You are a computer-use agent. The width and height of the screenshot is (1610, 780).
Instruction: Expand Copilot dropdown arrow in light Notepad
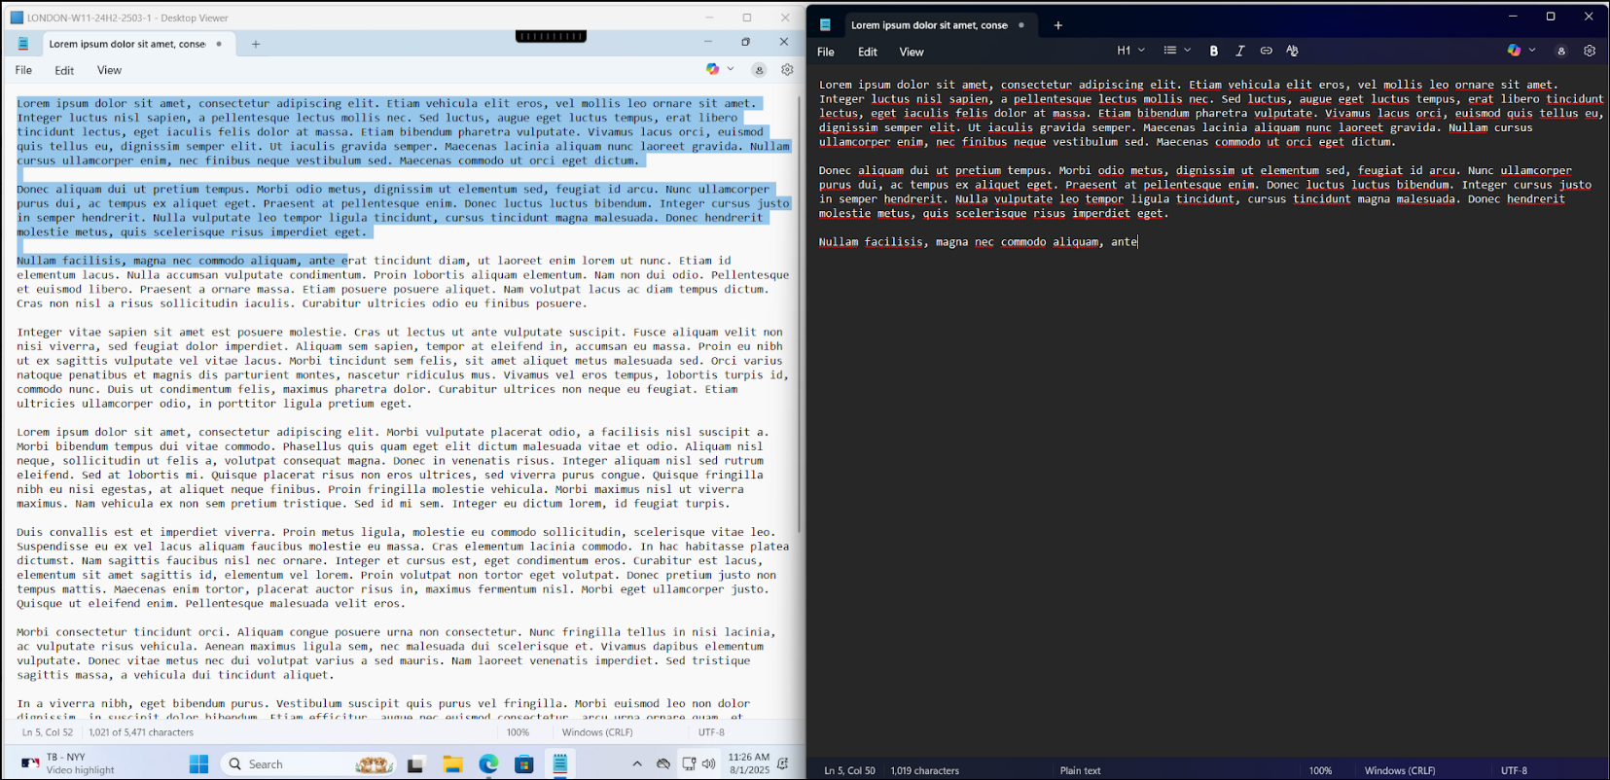pyautogui.click(x=731, y=69)
